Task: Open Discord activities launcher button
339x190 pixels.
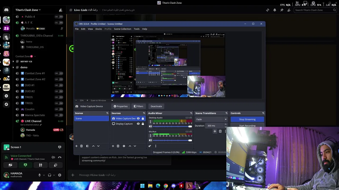Action: [41, 165]
